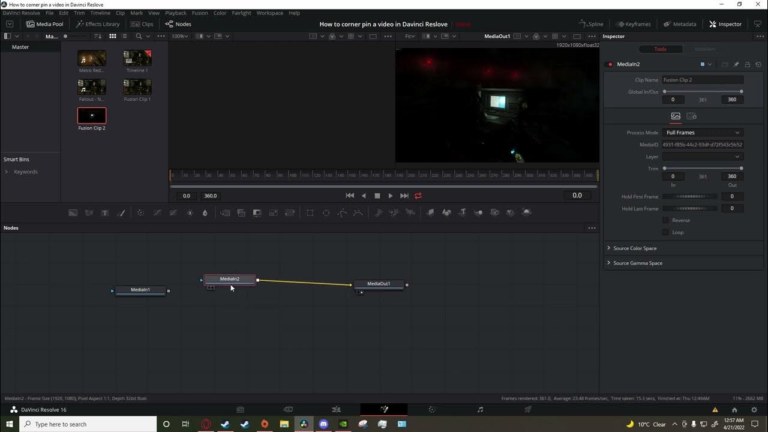Add the Brightness Contrast tool

click(190, 212)
